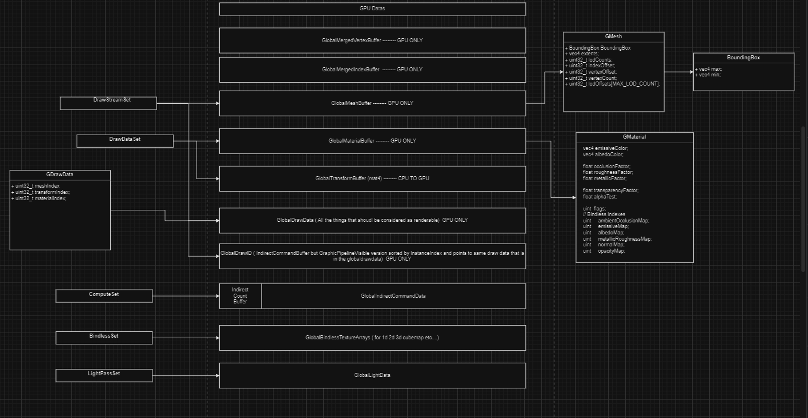Viewport: 808px width, 418px height.
Task: Select the DrawStreamSet label box
Action: 108,103
